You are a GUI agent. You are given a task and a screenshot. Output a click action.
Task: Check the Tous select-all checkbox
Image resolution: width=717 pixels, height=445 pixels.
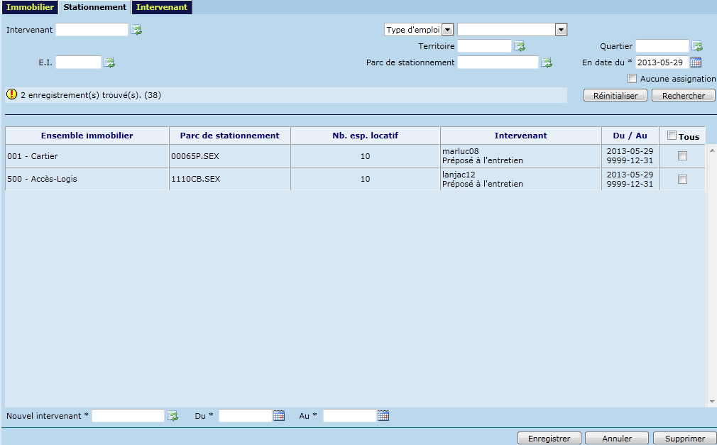point(672,136)
